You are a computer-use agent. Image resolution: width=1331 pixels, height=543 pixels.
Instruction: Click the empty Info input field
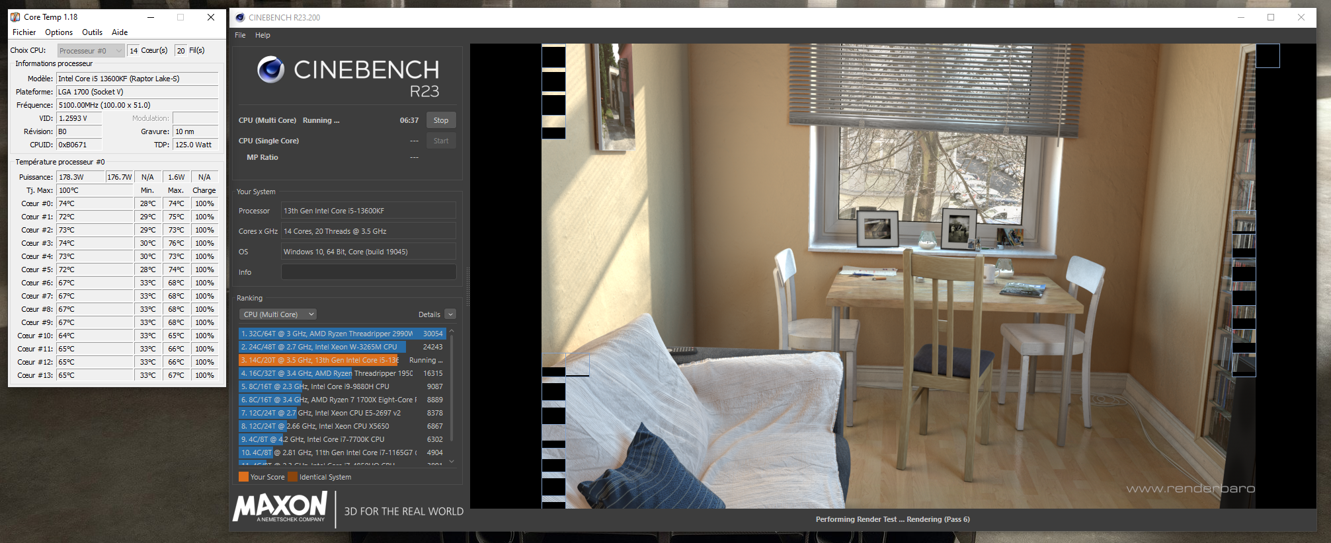click(x=368, y=272)
